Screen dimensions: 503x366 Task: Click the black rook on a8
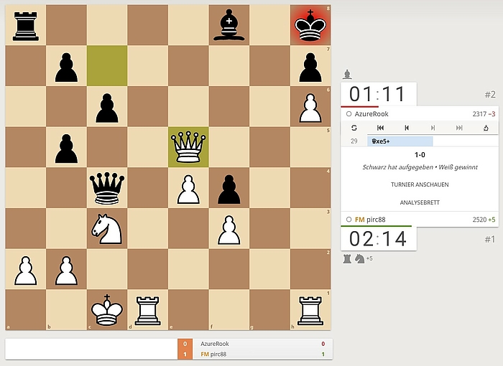click(x=25, y=25)
